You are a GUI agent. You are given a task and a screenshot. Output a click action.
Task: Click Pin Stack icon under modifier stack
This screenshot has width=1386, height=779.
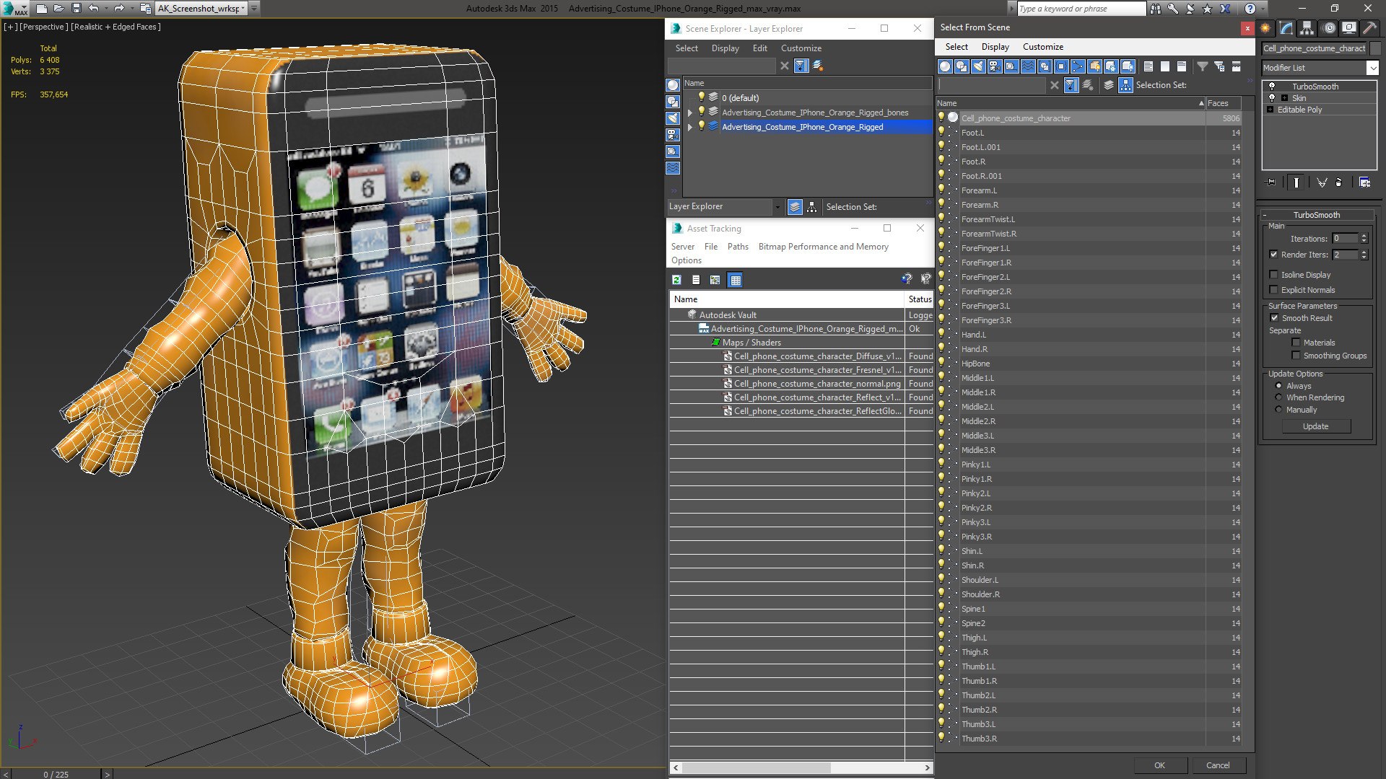pyautogui.click(x=1271, y=182)
